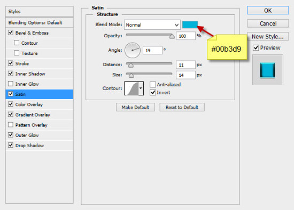Select the Bevel & Emboss label

[x=32, y=33]
